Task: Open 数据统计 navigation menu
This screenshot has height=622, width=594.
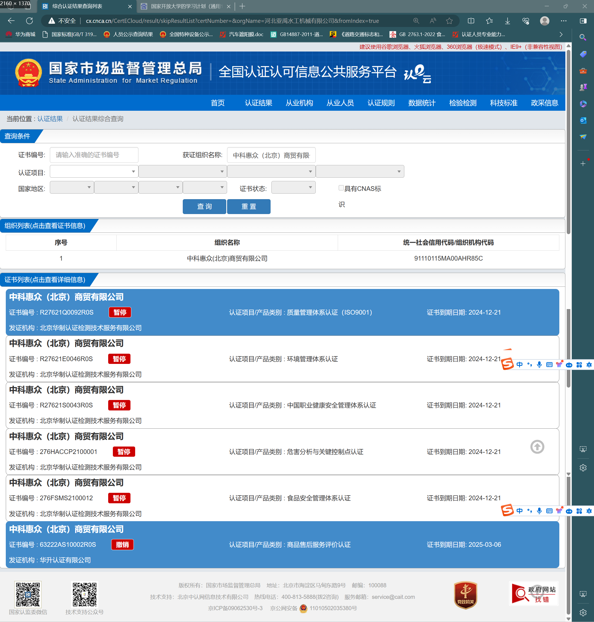Action: click(x=422, y=103)
